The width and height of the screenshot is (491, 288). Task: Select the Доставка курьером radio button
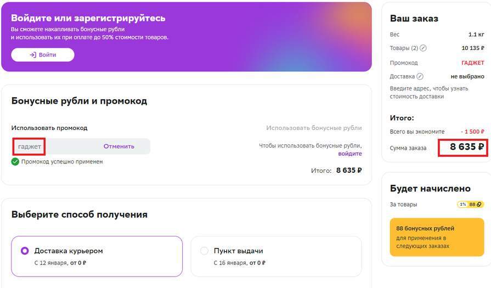click(x=25, y=251)
